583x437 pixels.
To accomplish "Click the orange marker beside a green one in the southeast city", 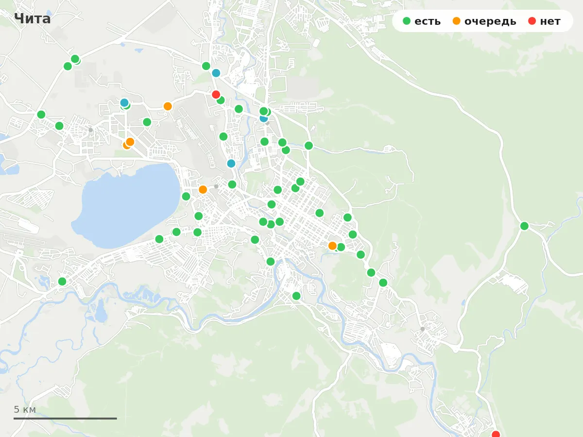I will (332, 246).
